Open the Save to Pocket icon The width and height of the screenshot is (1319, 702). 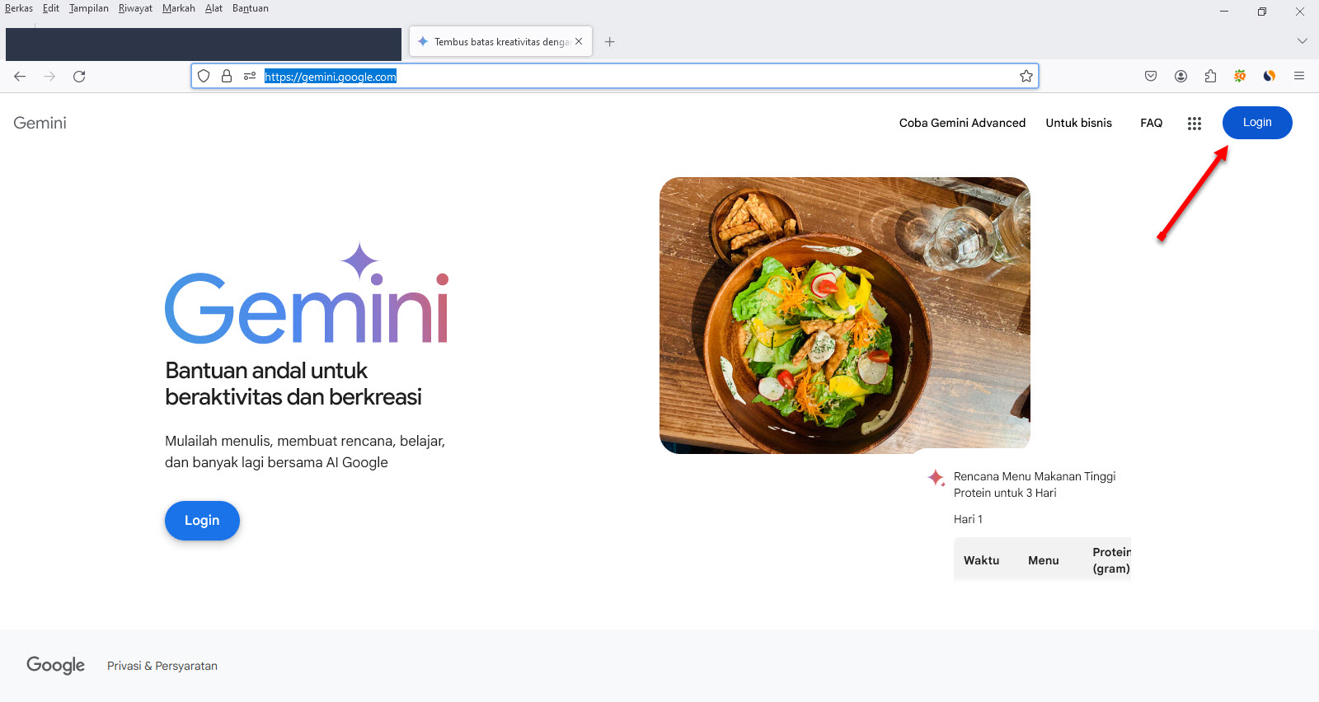(x=1151, y=77)
